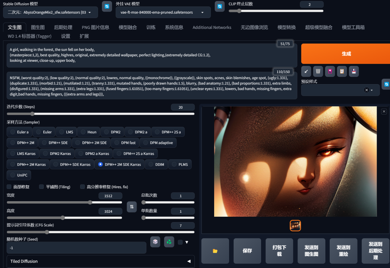Click the pink extra networks card icon
The height and width of the screenshot is (268, 390).
[x=330, y=71]
